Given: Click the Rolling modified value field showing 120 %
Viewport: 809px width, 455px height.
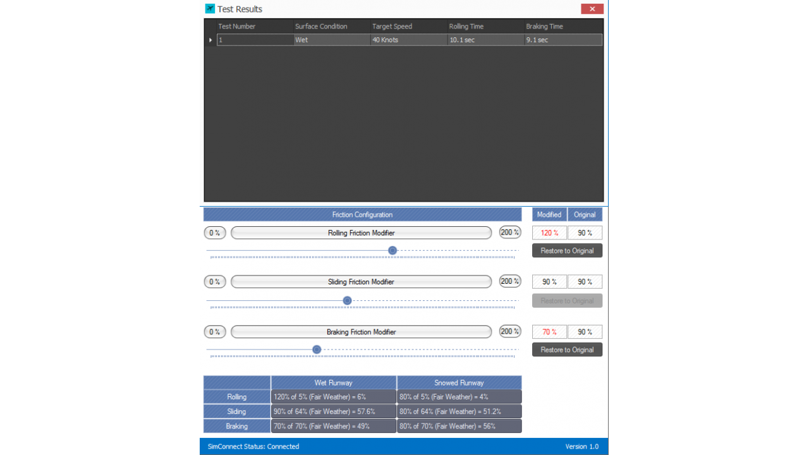Looking at the screenshot, I should 549,233.
